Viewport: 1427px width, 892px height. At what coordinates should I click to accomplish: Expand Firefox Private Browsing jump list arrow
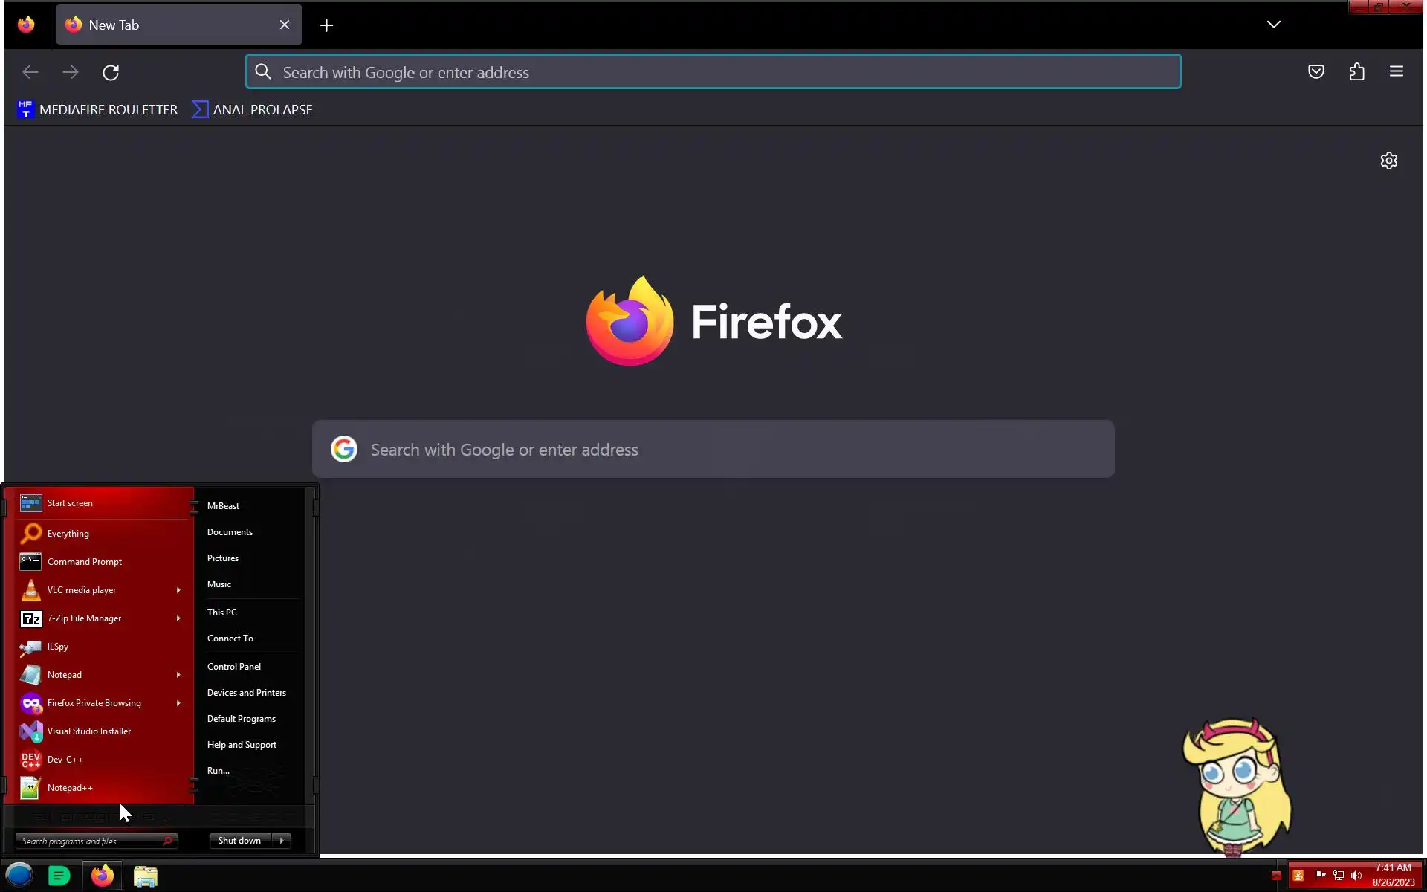(x=178, y=703)
